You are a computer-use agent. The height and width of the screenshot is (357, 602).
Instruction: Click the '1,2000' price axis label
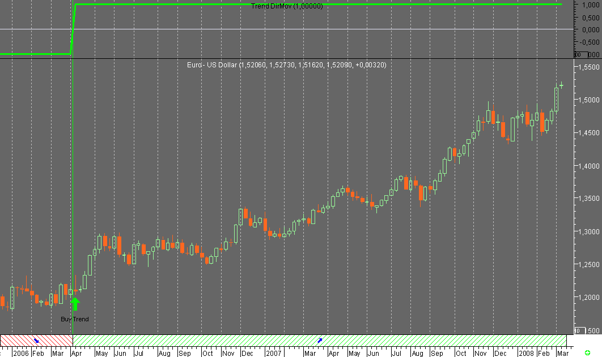click(x=588, y=297)
